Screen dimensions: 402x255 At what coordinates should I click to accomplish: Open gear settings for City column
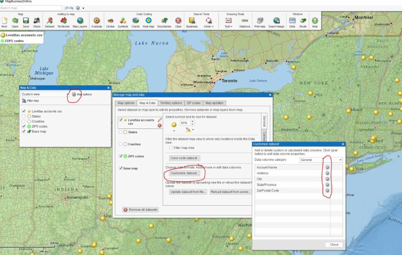(x=327, y=179)
